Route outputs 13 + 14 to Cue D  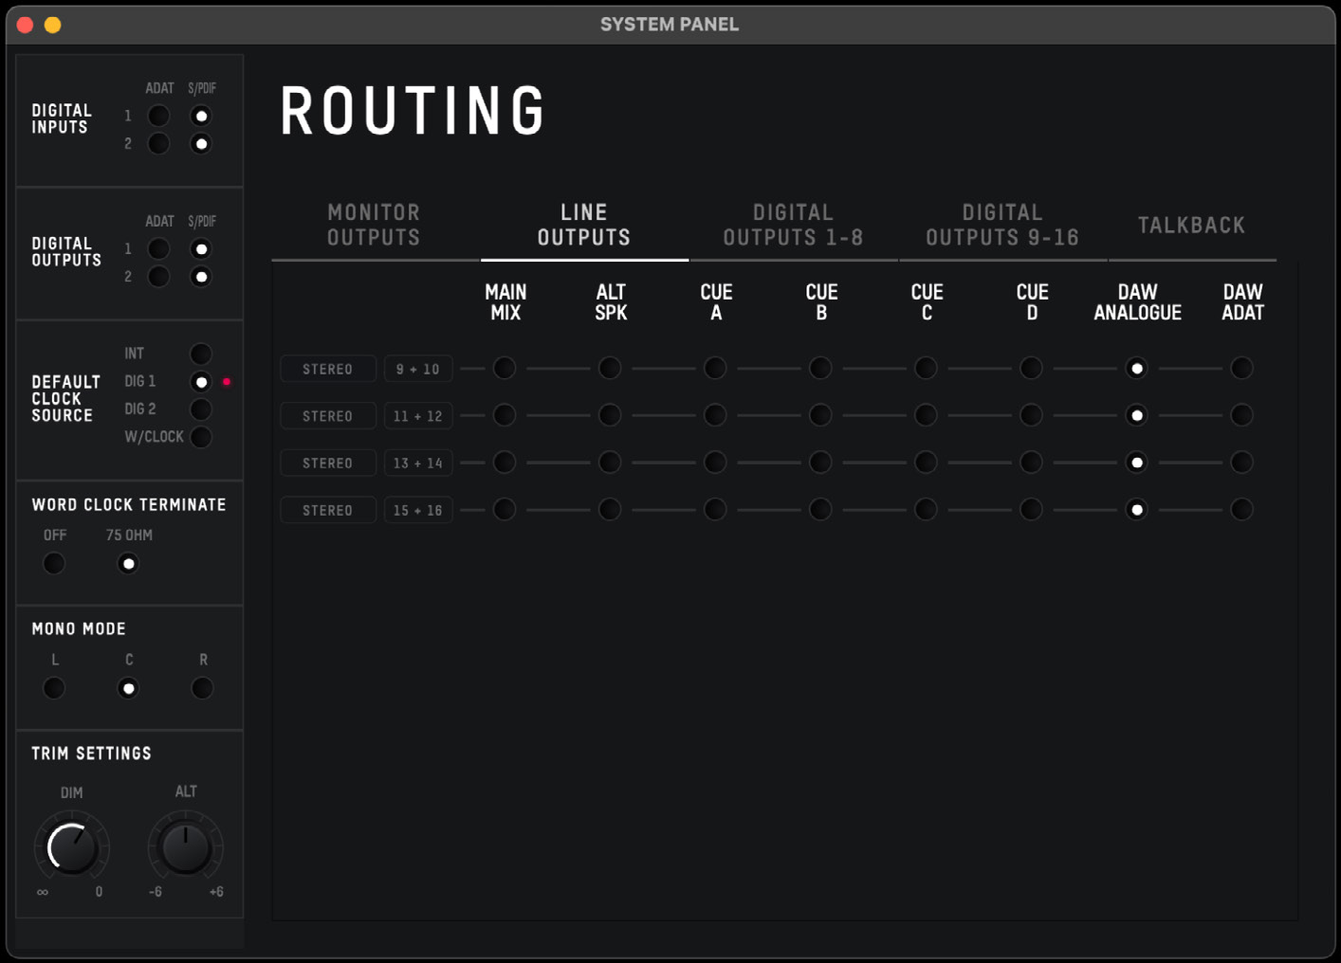[x=1031, y=463]
